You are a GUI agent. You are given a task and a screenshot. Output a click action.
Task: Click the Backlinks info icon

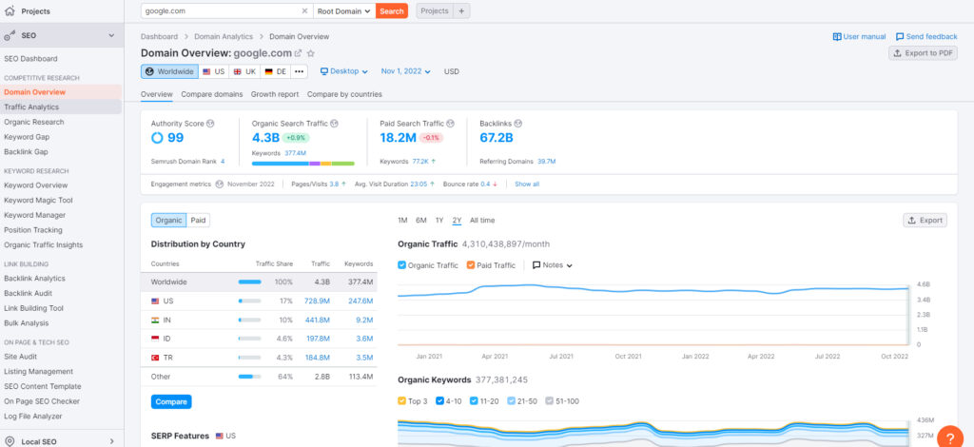pyautogui.click(x=518, y=124)
